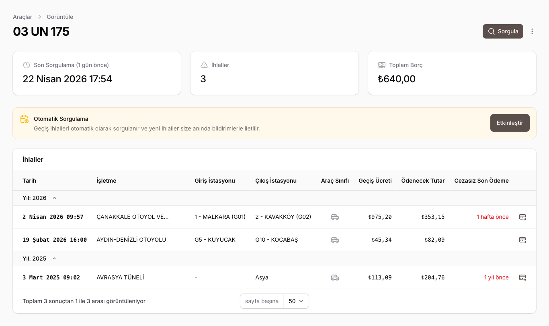Click the Tarih column header
Viewport: 549px width, 326px height.
coord(29,181)
